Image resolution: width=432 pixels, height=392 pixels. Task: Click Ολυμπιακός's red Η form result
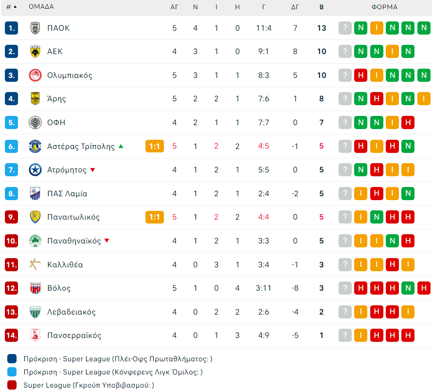[360, 75]
